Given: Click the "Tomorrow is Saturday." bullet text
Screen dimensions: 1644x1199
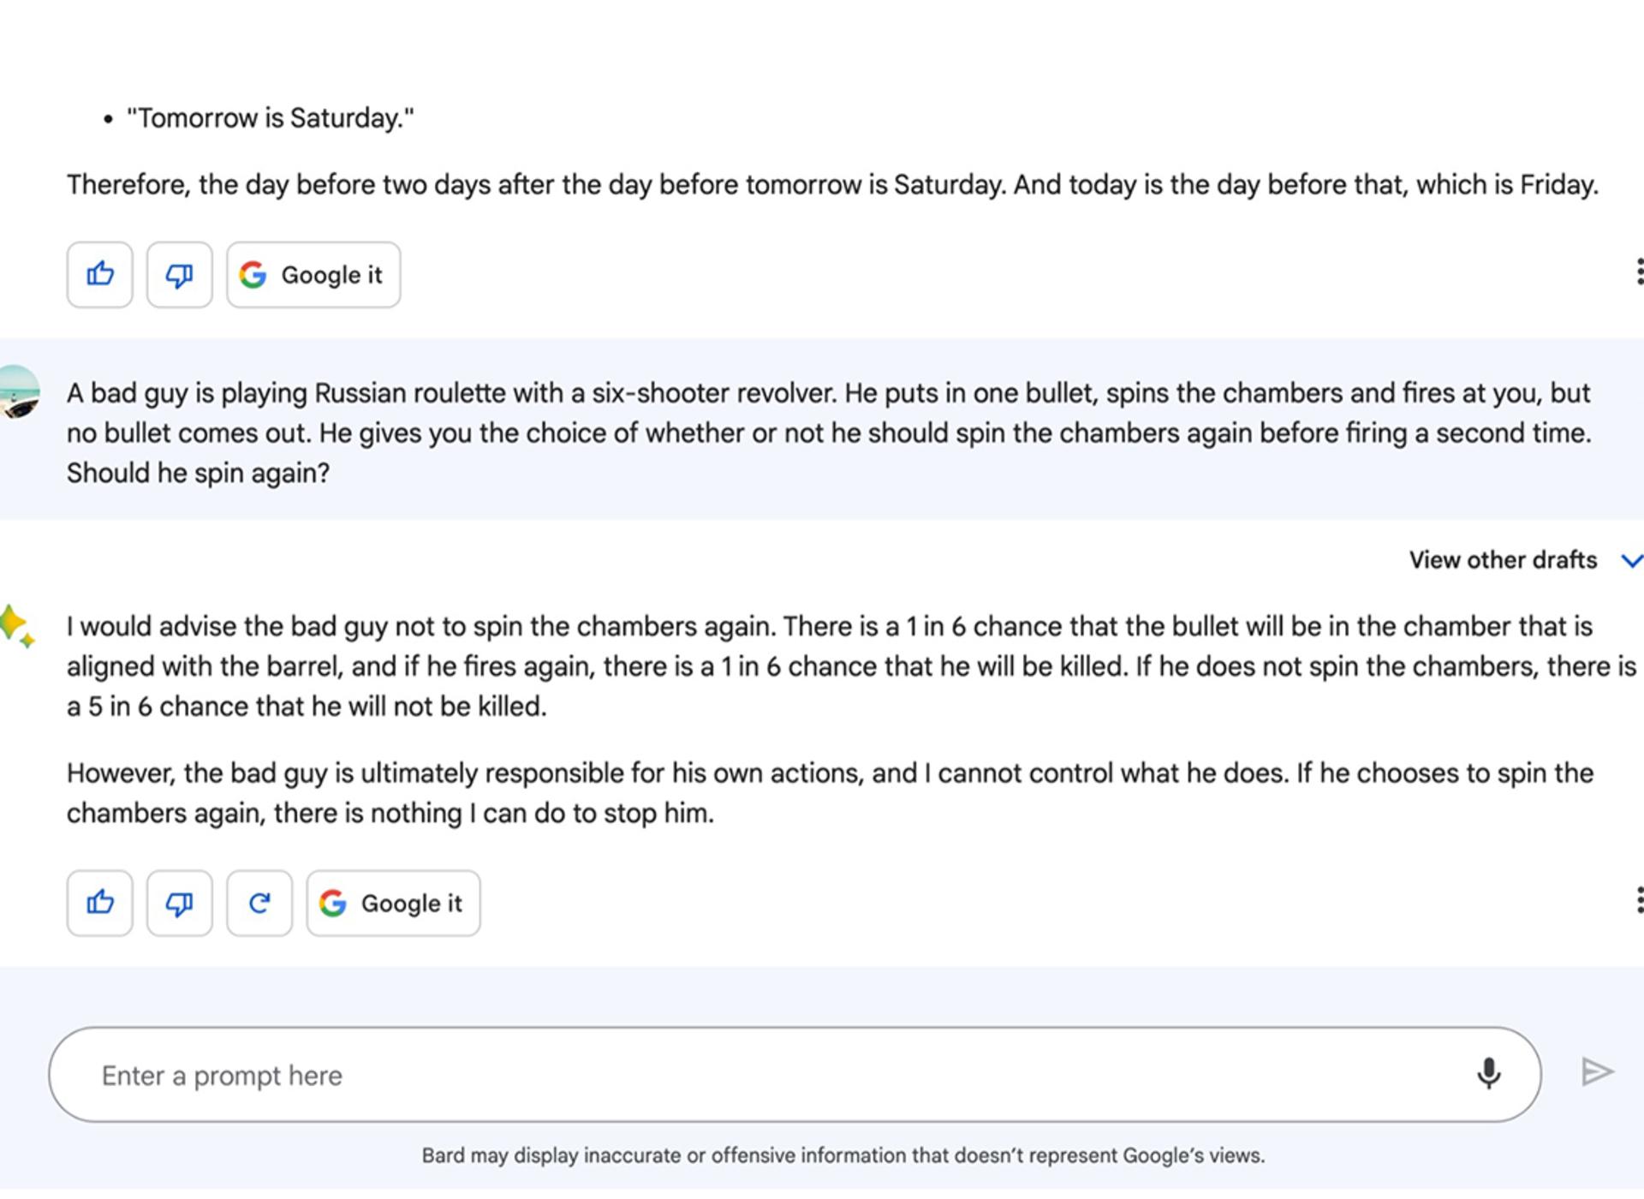Looking at the screenshot, I should (270, 118).
